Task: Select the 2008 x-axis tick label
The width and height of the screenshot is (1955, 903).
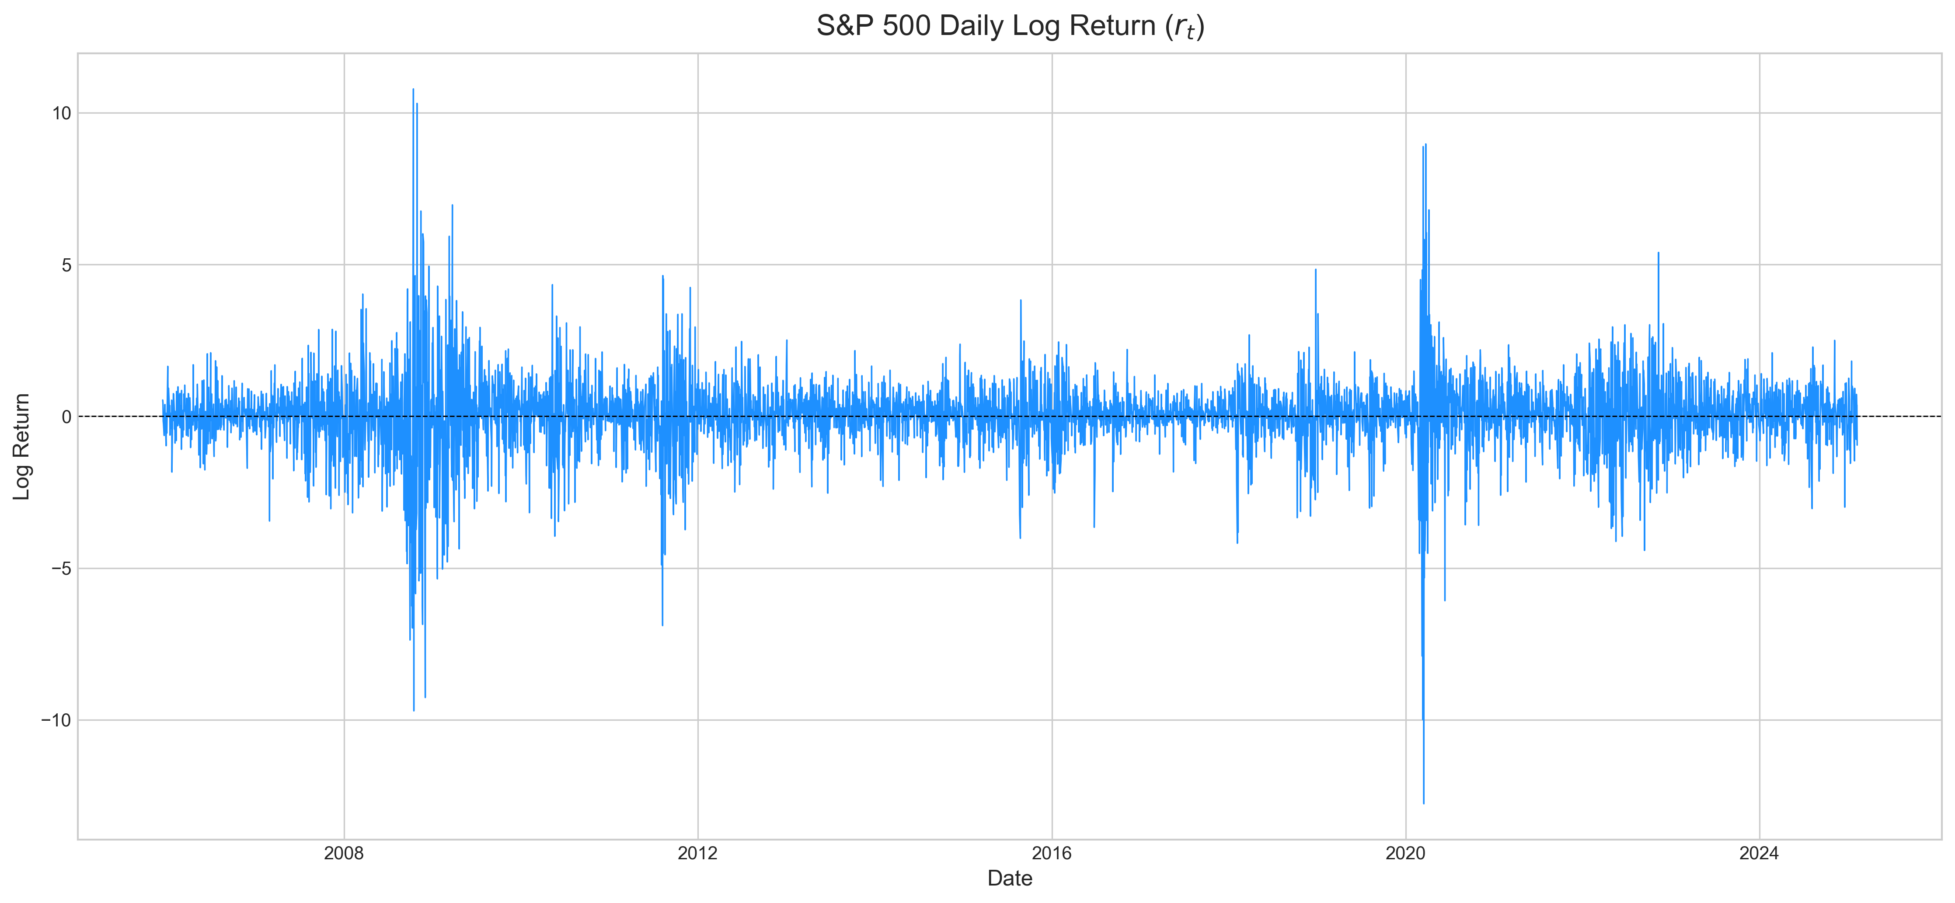Action: click(344, 853)
